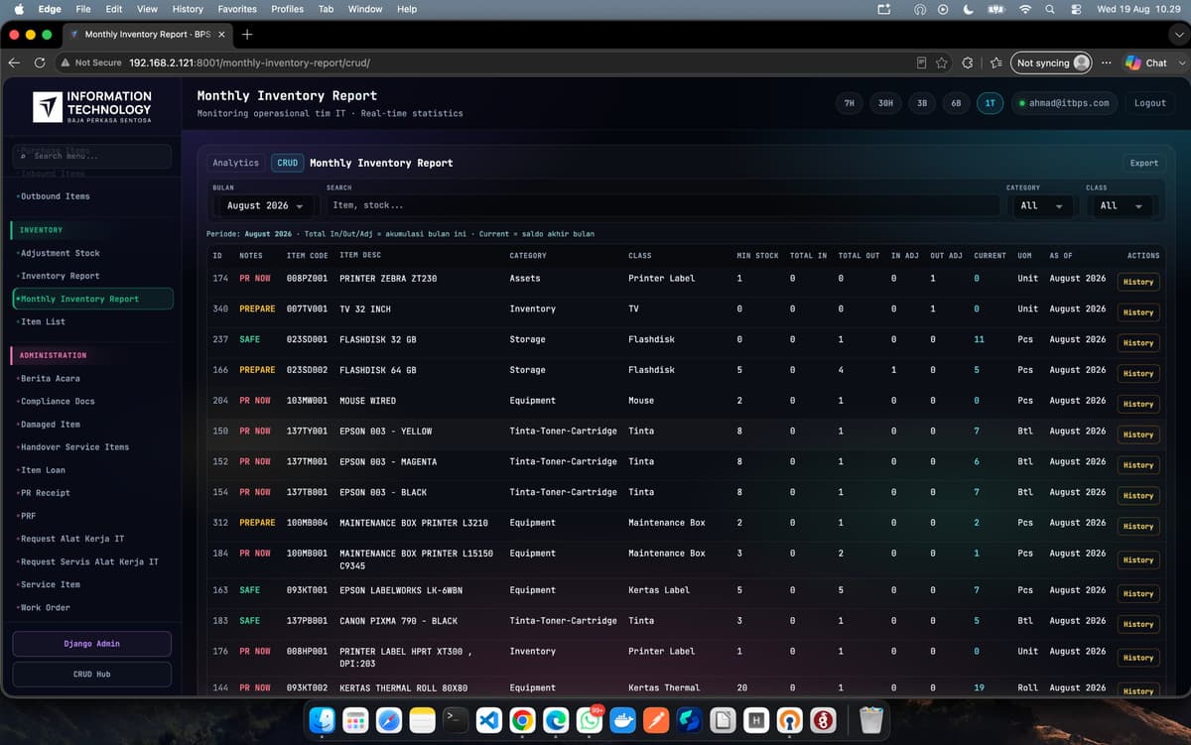Launch Safari from the dock
This screenshot has height=745, width=1191.
[x=389, y=721]
